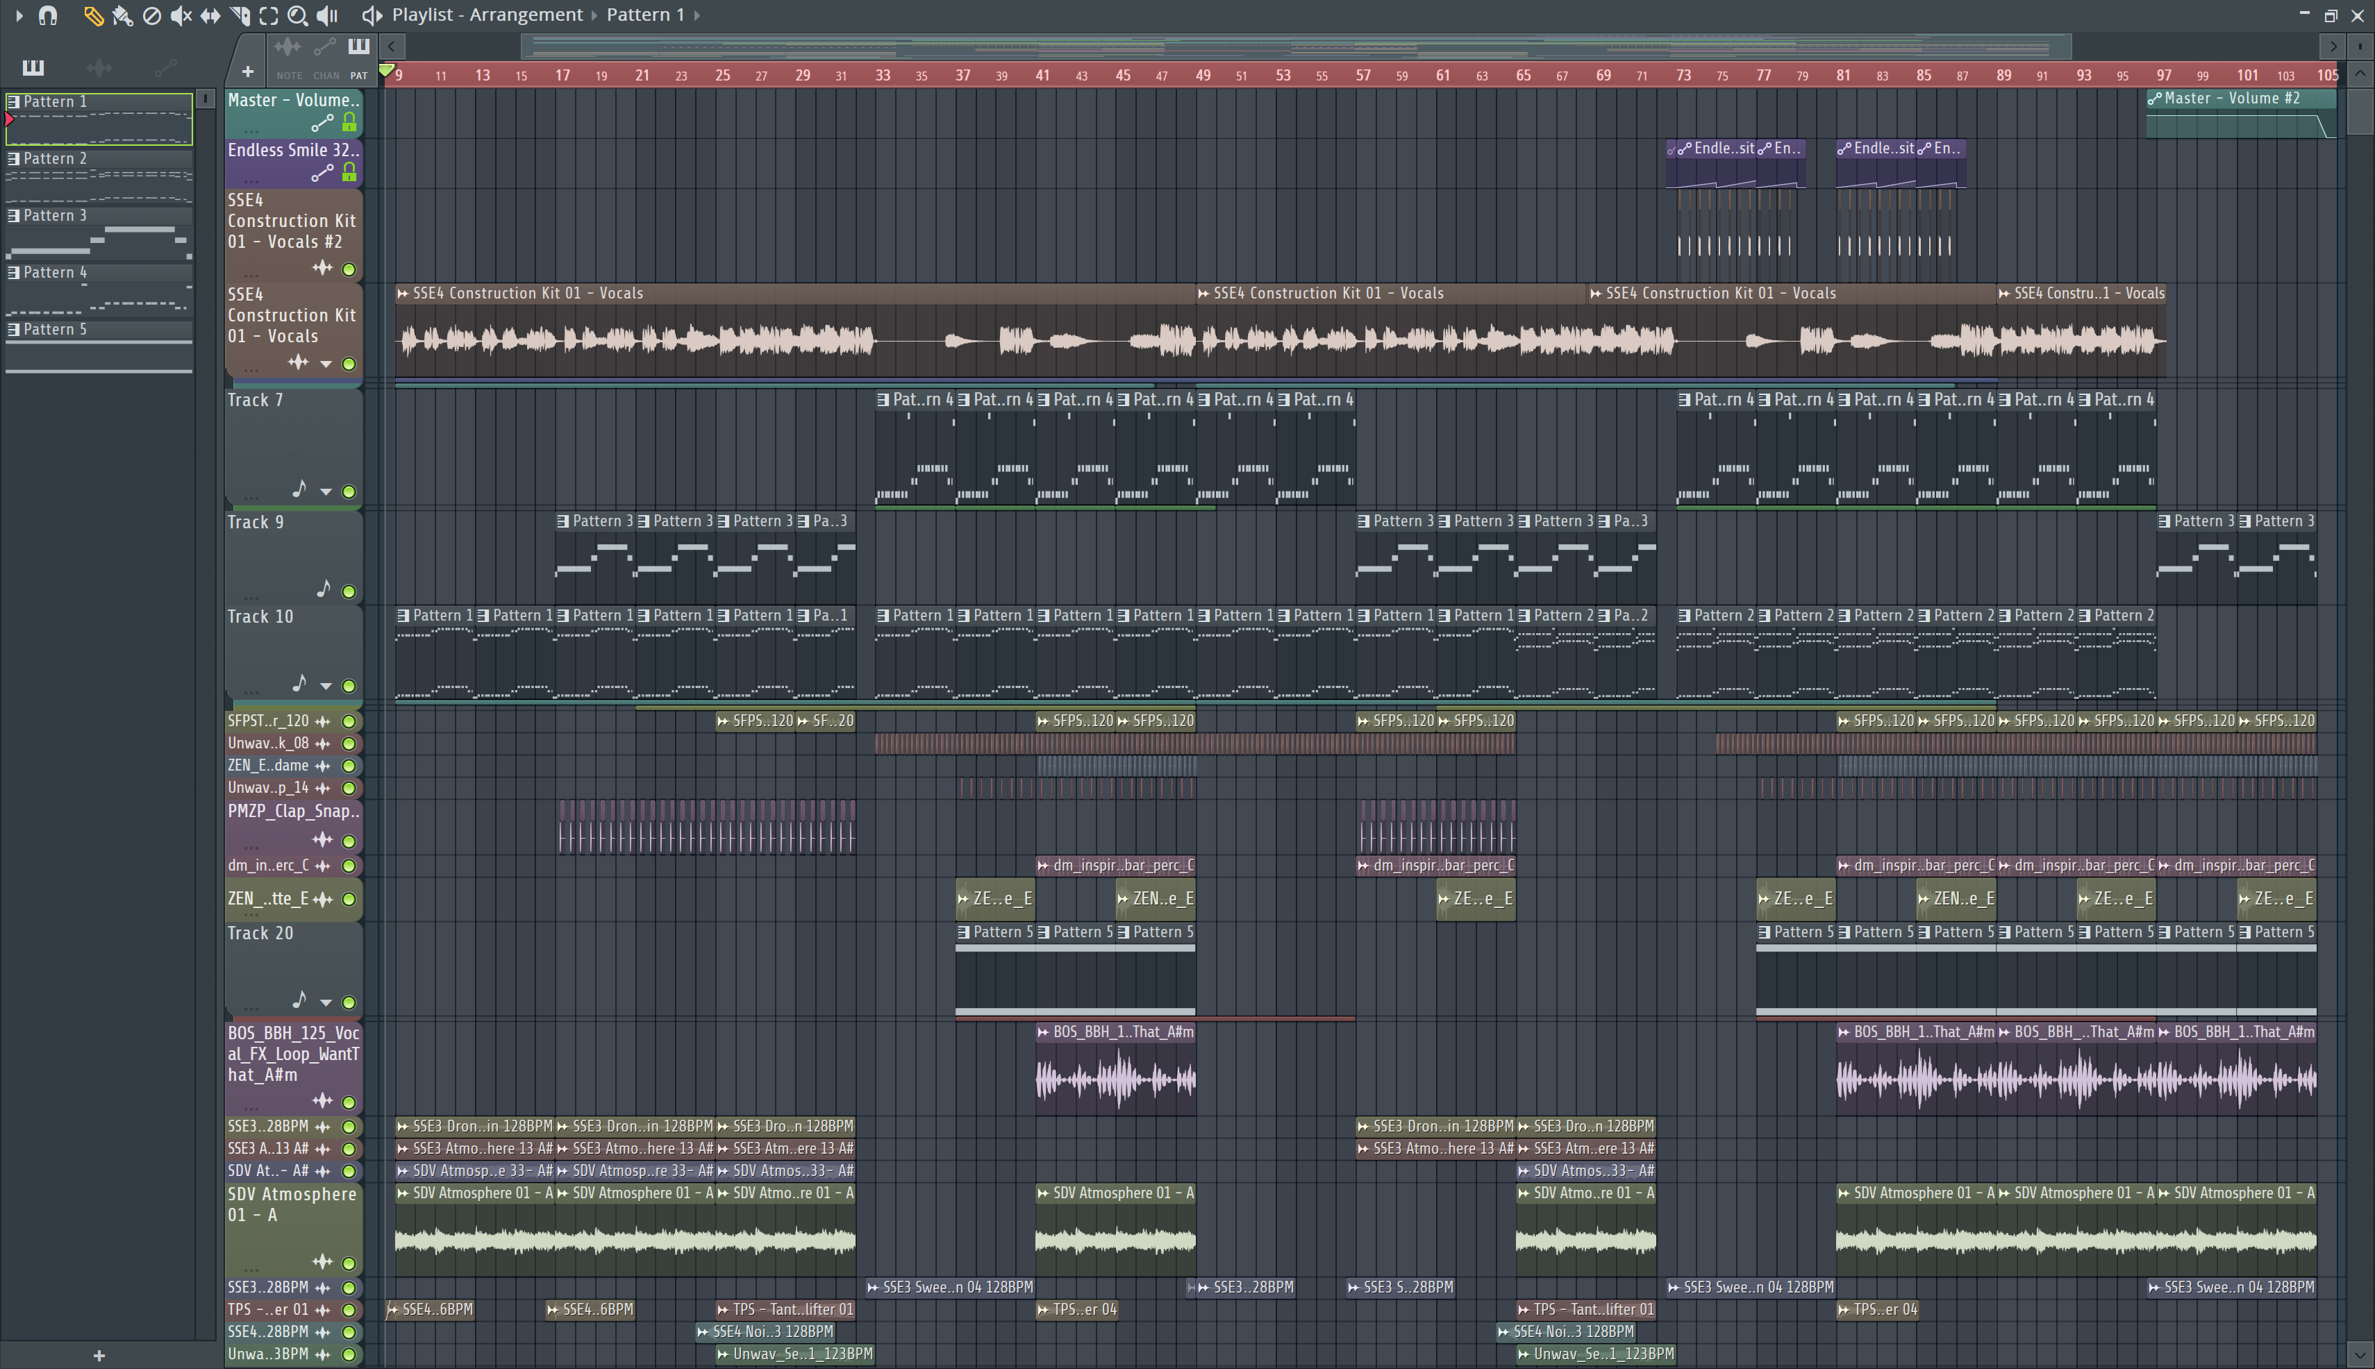Select the slip tool
The width and height of the screenshot is (2375, 1369).
click(210, 15)
